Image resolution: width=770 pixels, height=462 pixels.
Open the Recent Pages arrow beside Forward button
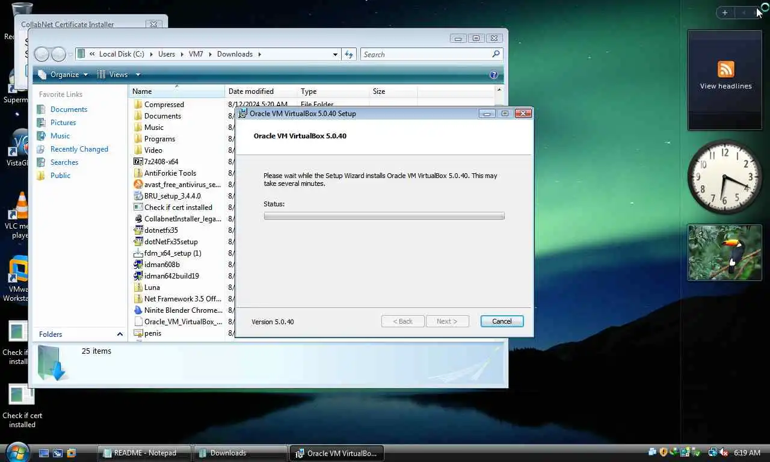pos(70,54)
